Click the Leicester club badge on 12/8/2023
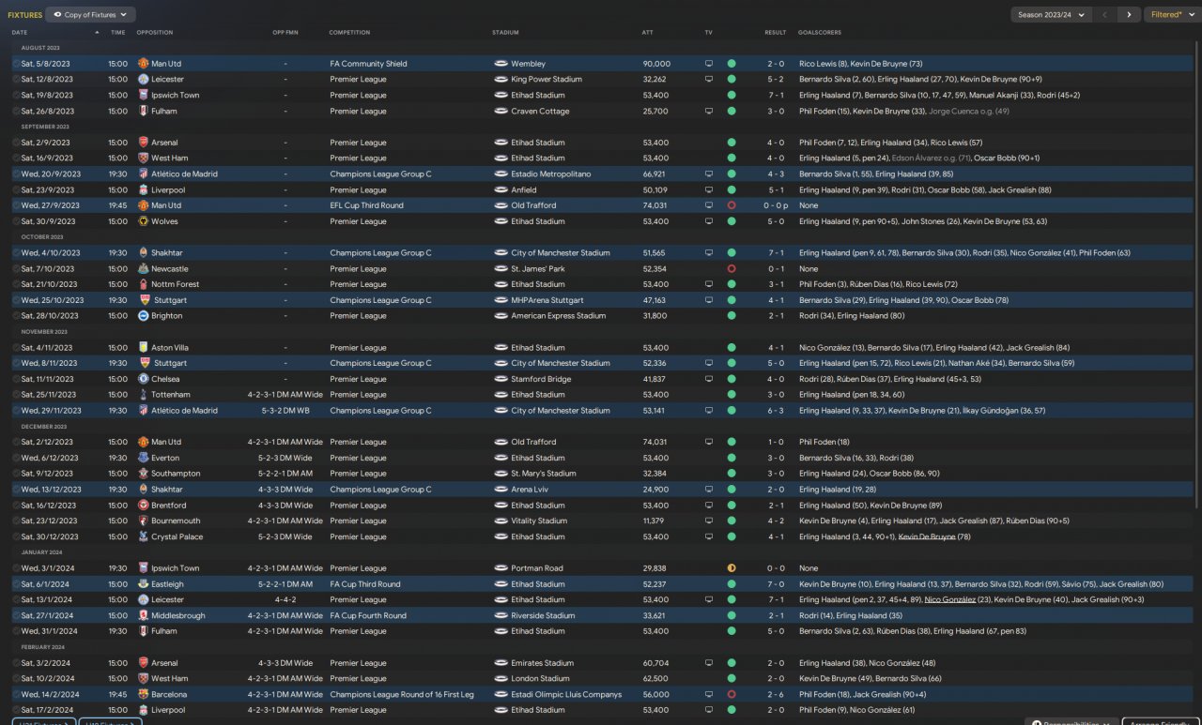The height and width of the screenshot is (725, 1202). click(x=143, y=80)
